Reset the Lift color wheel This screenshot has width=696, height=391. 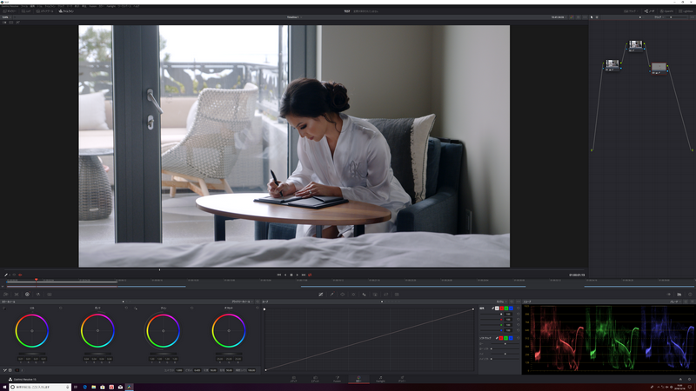[x=61, y=308]
